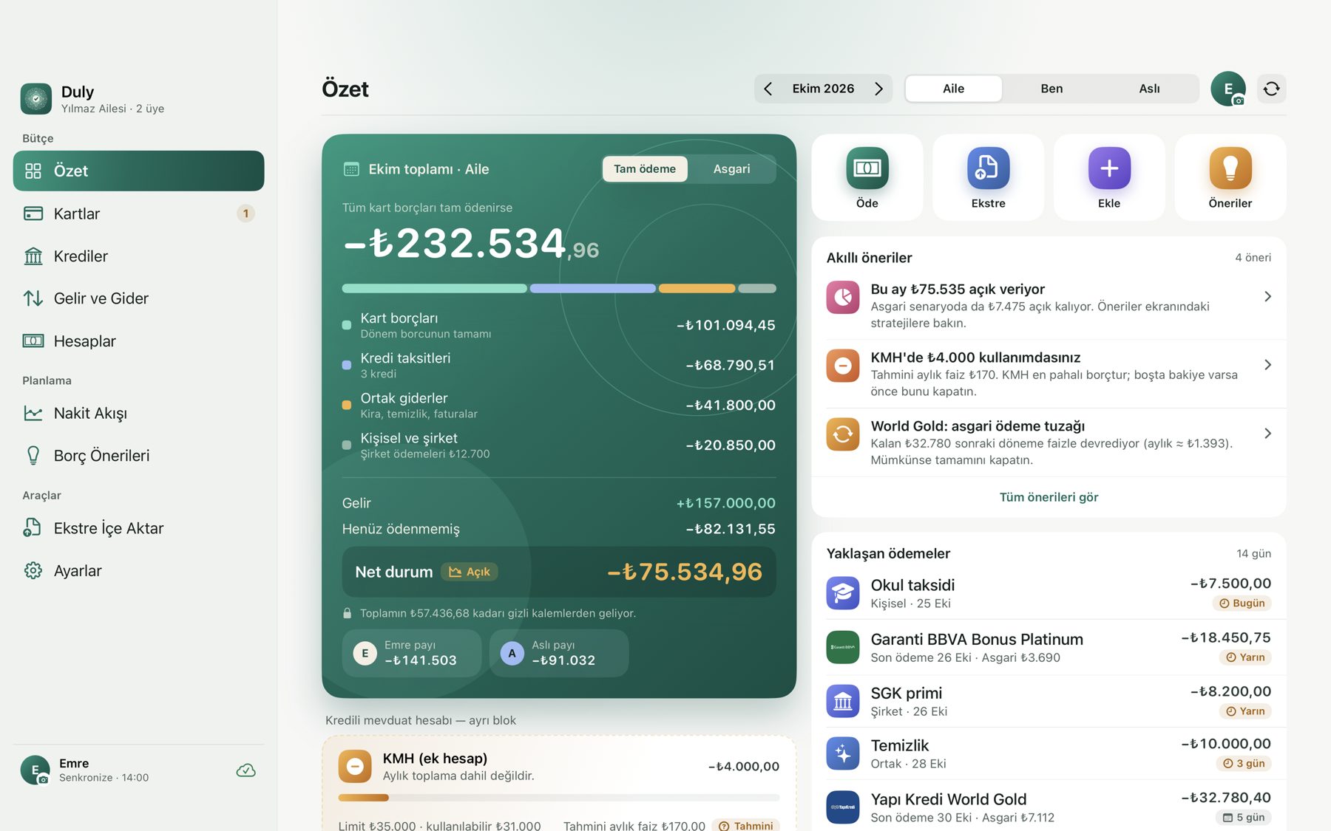
Task: Click the refresh sync icon in header
Action: [1271, 89]
